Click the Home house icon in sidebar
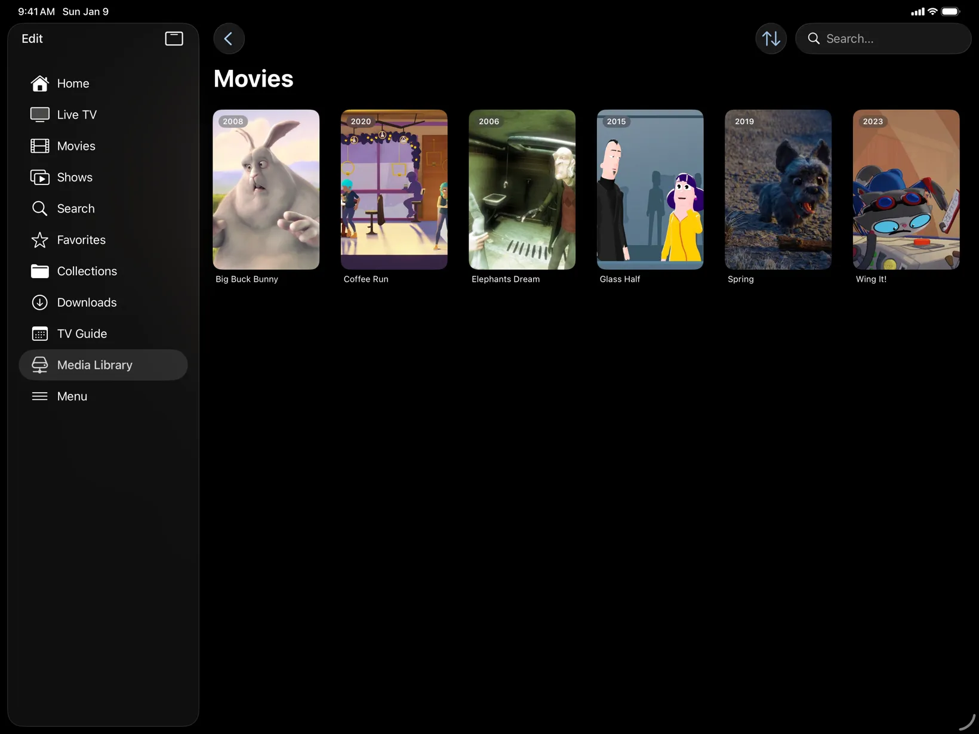 point(39,84)
